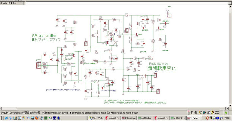This screenshot has width=243, height=136.
Task: Open the IME help question mark icon
Action: point(213,113)
